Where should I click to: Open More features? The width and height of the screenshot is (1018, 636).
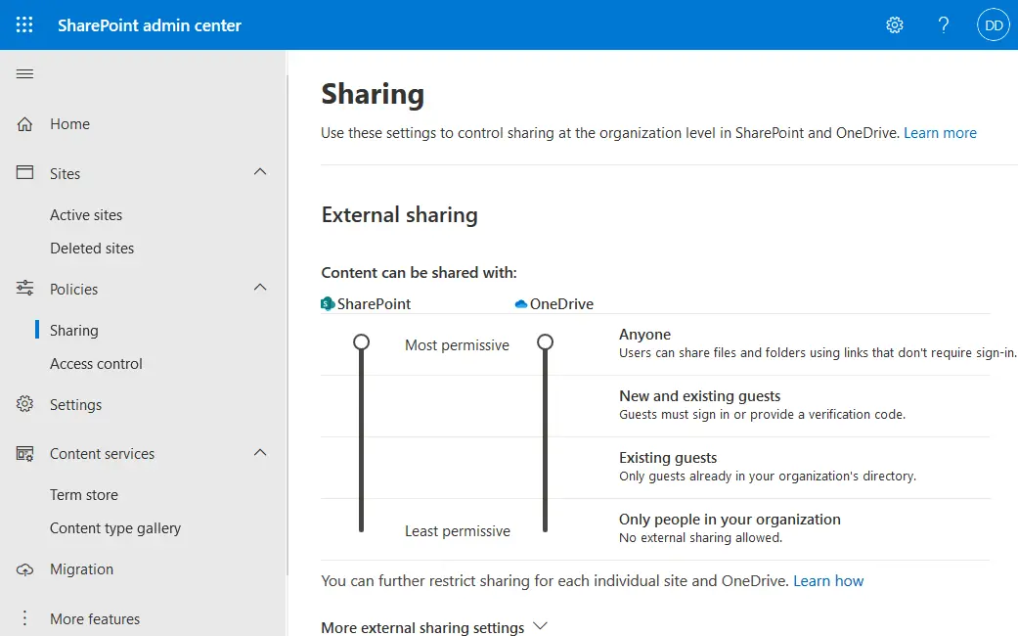click(x=95, y=619)
